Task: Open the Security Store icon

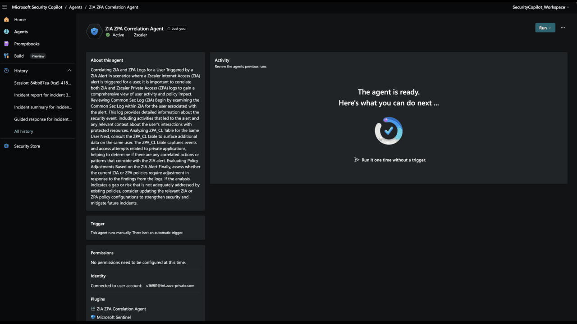Action: 6,146
